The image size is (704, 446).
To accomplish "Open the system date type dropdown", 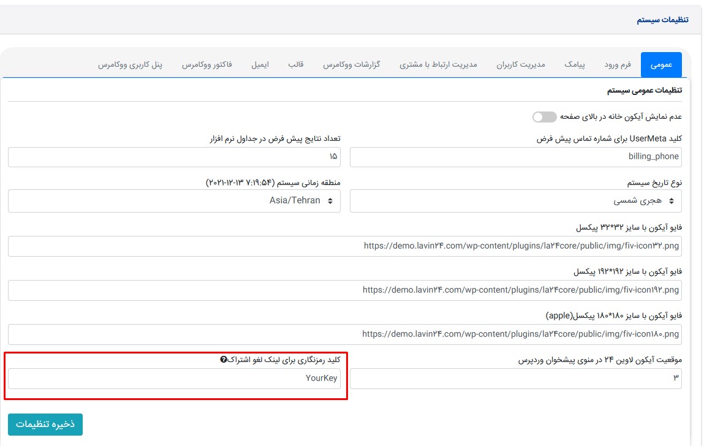I will (515, 201).
